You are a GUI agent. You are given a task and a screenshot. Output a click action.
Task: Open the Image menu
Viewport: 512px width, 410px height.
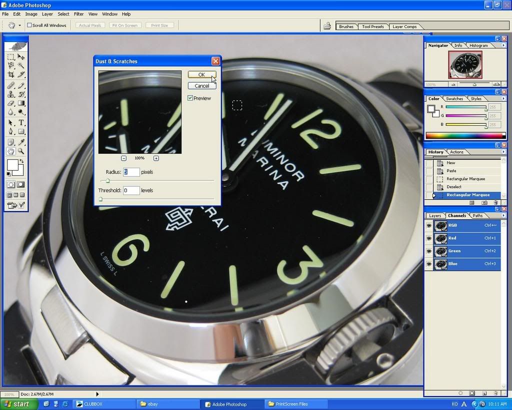coord(31,14)
